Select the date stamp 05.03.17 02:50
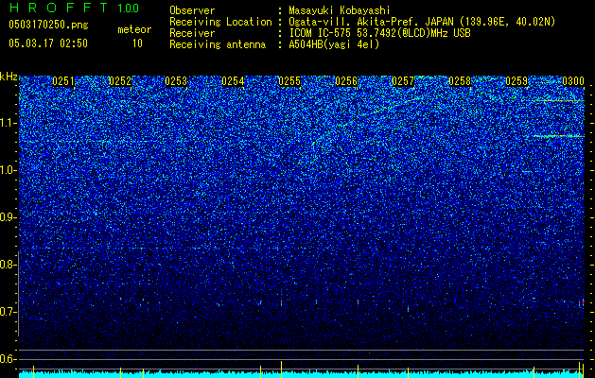This screenshot has width=595, height=378. tap(48, 43)
